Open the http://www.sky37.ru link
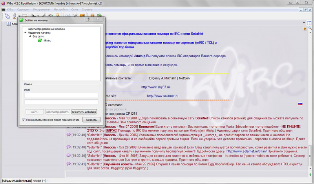This screenshot has height=184, width=314. 155,87
